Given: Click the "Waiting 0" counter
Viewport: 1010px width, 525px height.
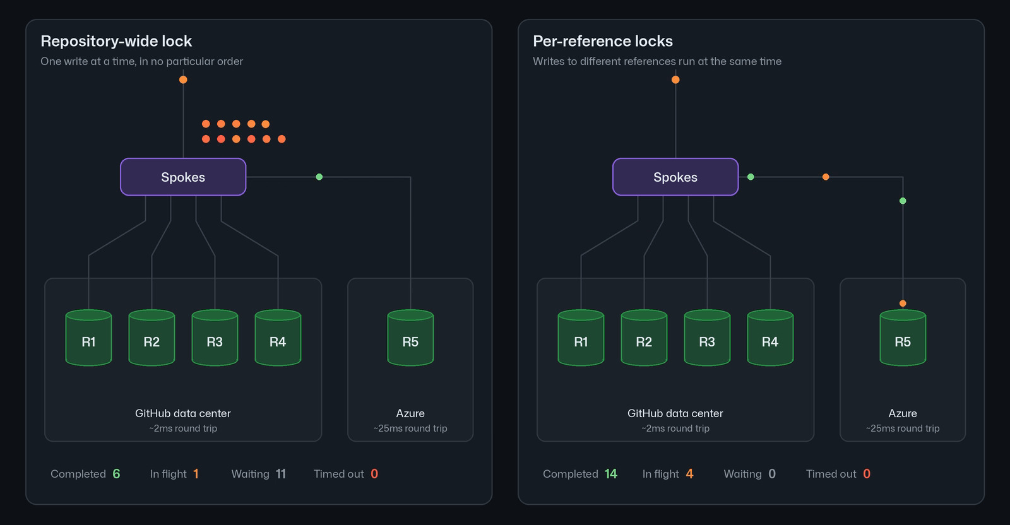Looking at the screenshot, I should pos(750,474).
